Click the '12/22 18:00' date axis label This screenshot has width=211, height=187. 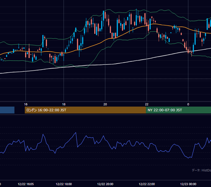point(64,184)
